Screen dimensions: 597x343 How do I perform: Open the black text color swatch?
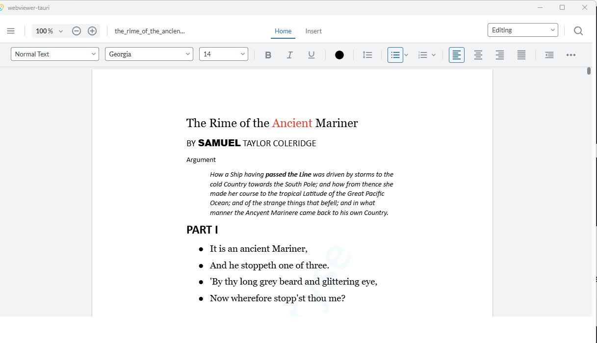tap(339, 55)
